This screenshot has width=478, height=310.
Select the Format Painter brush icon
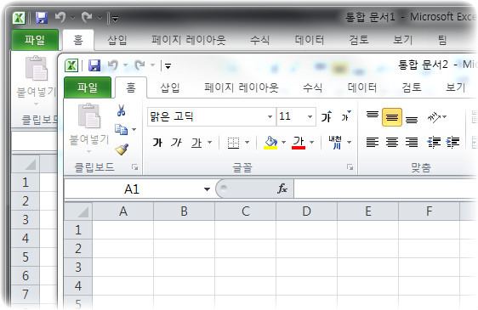[122, 149]
